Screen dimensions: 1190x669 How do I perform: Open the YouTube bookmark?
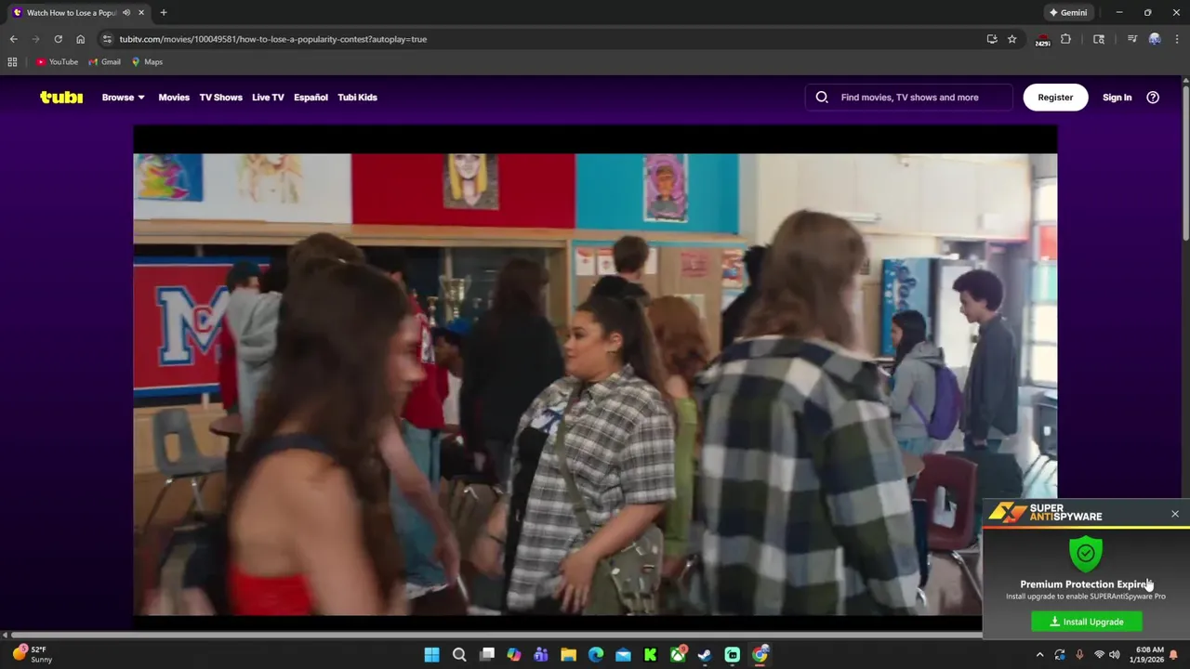(57, 62)
